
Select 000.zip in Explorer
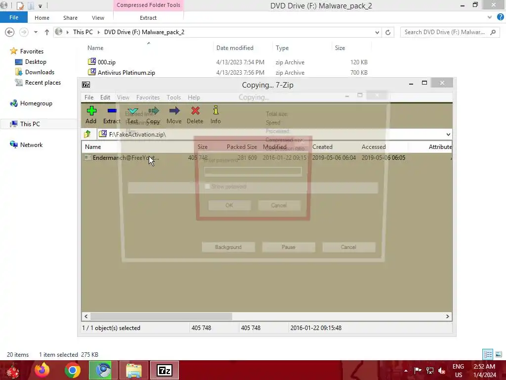click(107, 62)
